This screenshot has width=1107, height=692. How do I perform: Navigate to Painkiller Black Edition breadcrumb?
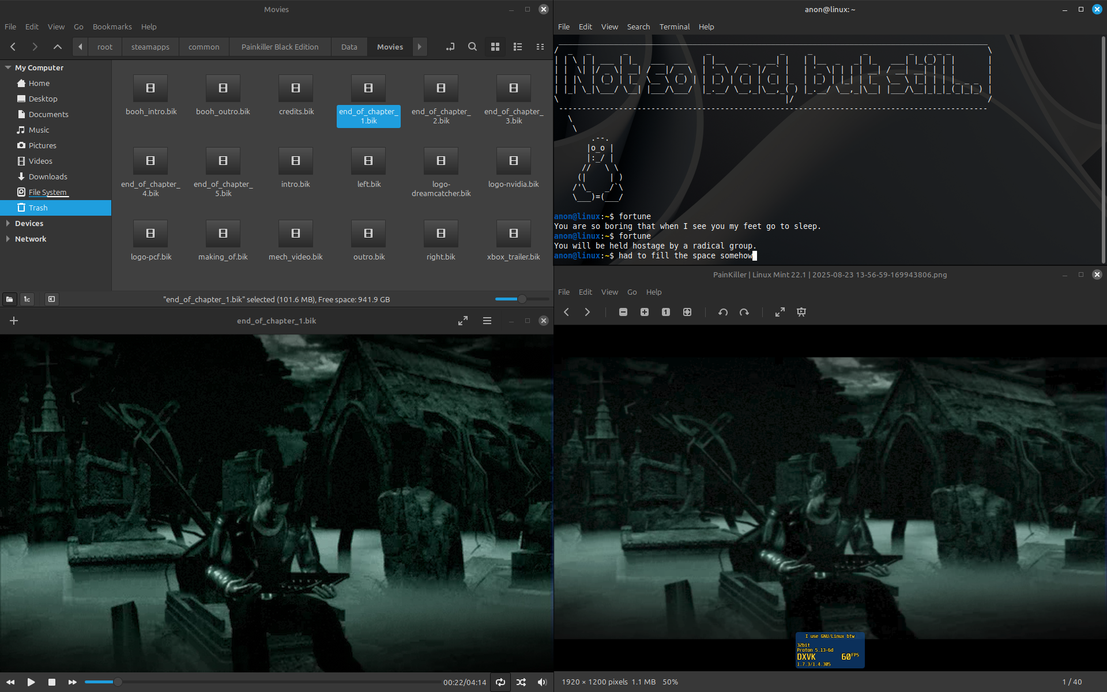[x=280, y=47]
